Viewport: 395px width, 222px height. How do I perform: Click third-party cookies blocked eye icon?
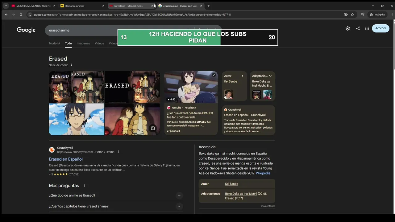coord(346,14)
